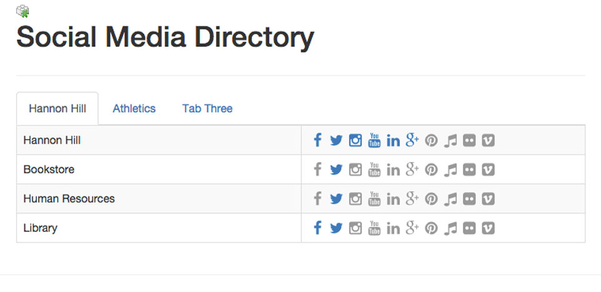Click Bookstore row music note icon
This screenshot has width=601, height=292.
click(x=450, y=169)
